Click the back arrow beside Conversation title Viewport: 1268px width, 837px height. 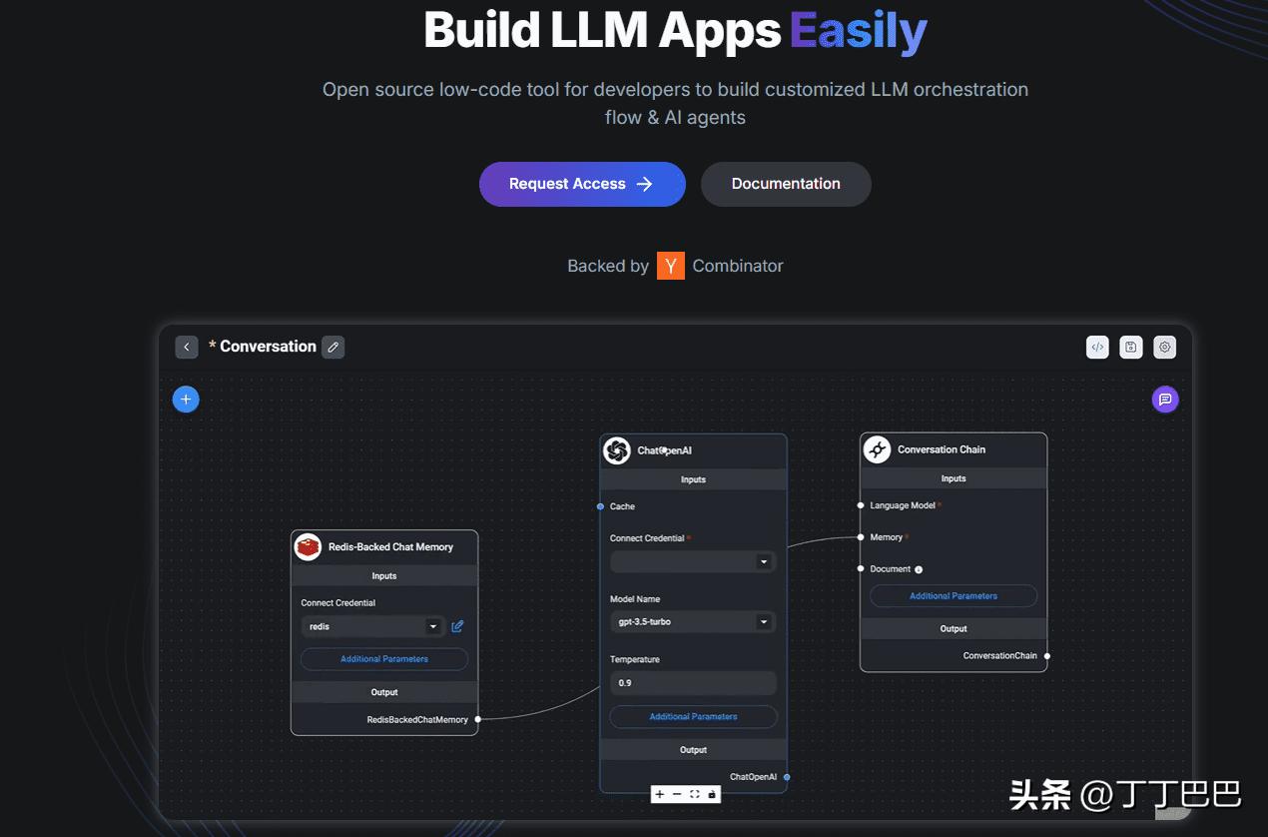click(x=187, y=347)
